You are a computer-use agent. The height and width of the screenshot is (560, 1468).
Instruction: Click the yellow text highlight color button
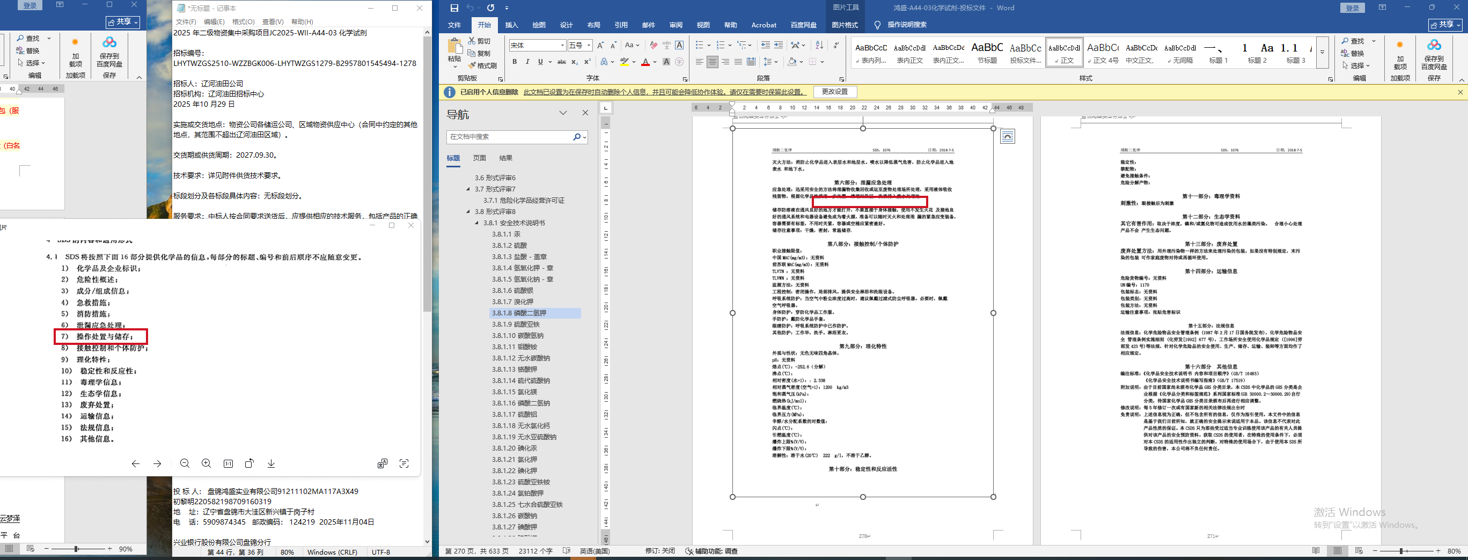624,62
